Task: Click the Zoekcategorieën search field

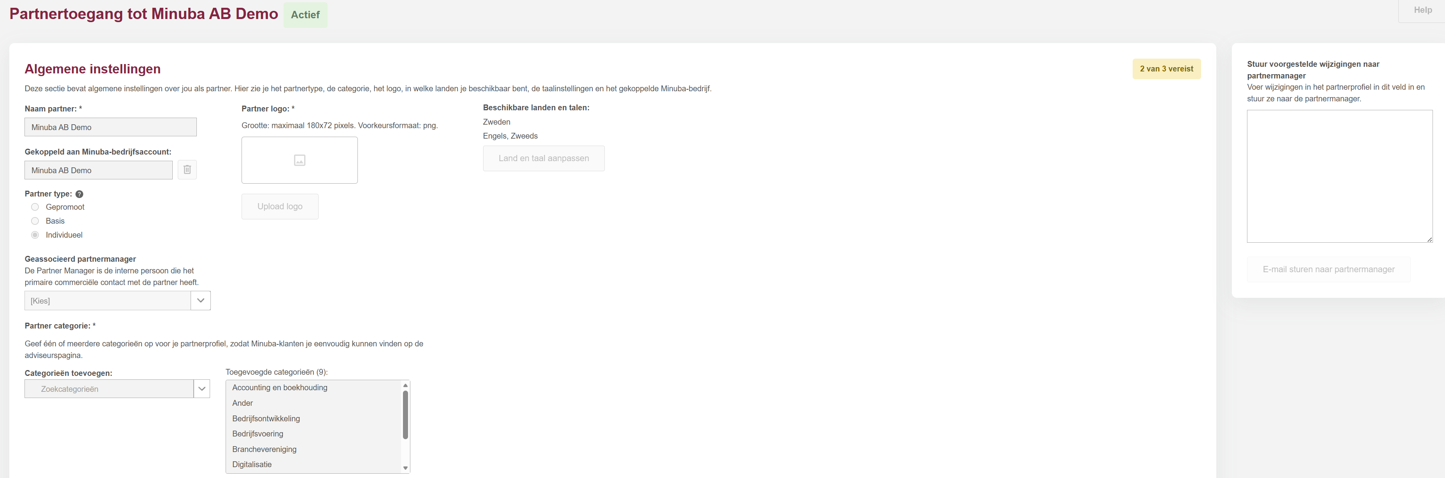Action: tap(109, 389)
